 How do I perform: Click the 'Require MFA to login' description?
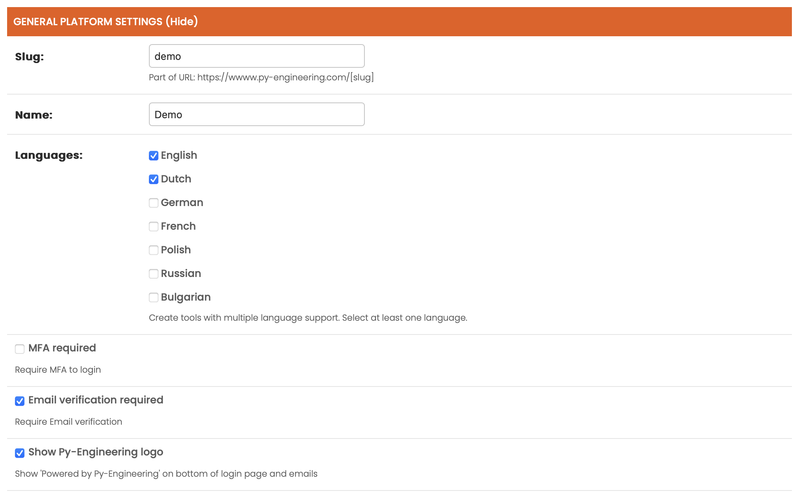click(58, 370)
